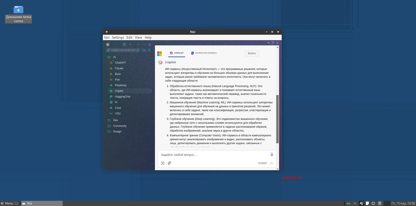The image size is (416, 206).
Task: Click the volume speaker tray icon
Action: coord(355,204)
